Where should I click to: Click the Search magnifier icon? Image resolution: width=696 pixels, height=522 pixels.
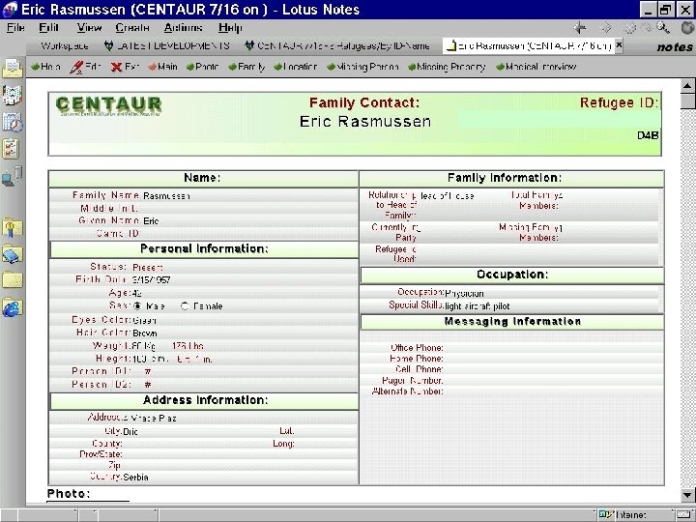point(663,28)
